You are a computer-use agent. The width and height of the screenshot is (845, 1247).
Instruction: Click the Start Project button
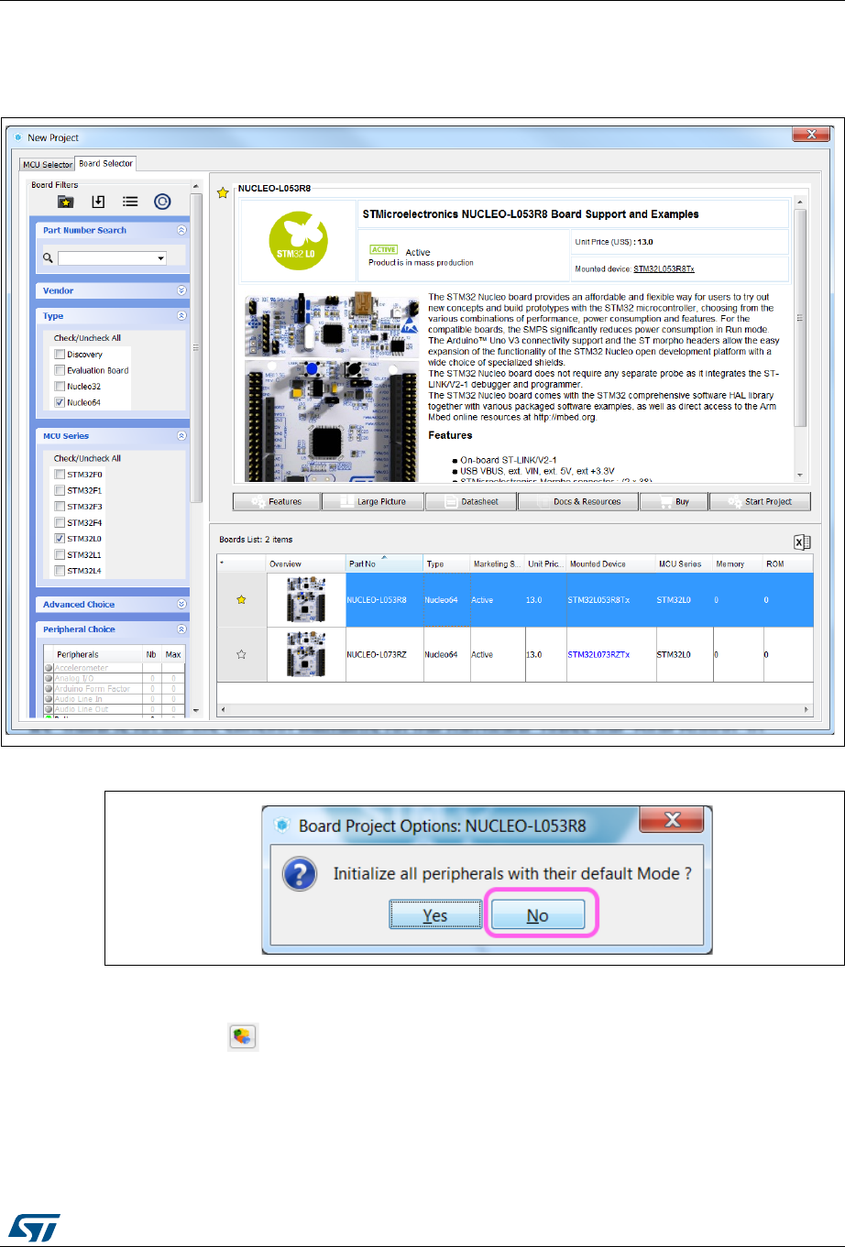click(x=760, y=501)
